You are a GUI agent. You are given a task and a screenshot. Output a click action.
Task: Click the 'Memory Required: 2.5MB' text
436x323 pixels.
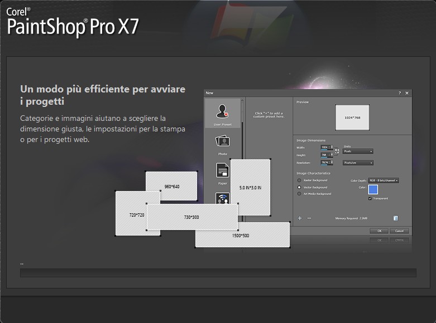tap(351, 218)
